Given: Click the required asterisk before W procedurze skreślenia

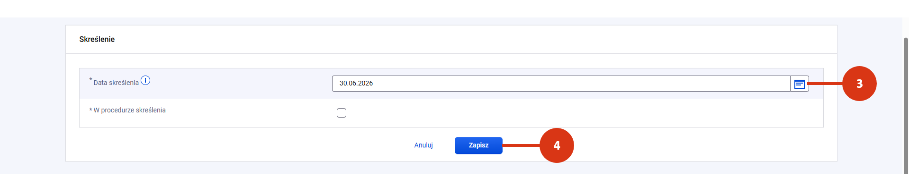Looking at the screenshot, I should 90,110.
